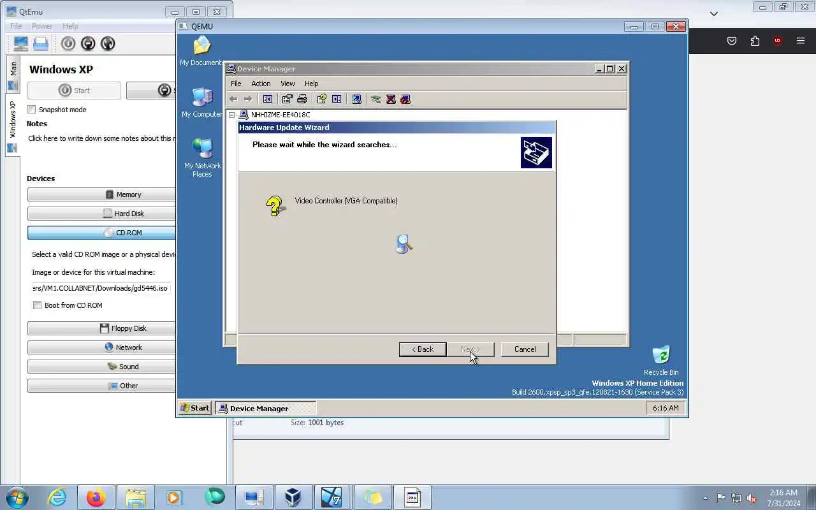Expand Floppy Disk section in QtEmu
The image size is (816, 510).
(x=101, y=328)
